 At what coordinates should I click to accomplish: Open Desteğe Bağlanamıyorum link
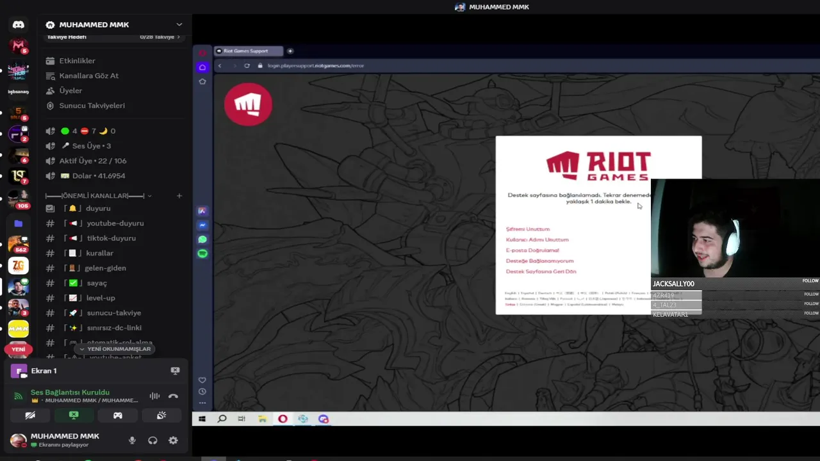(x=539, y=261)
